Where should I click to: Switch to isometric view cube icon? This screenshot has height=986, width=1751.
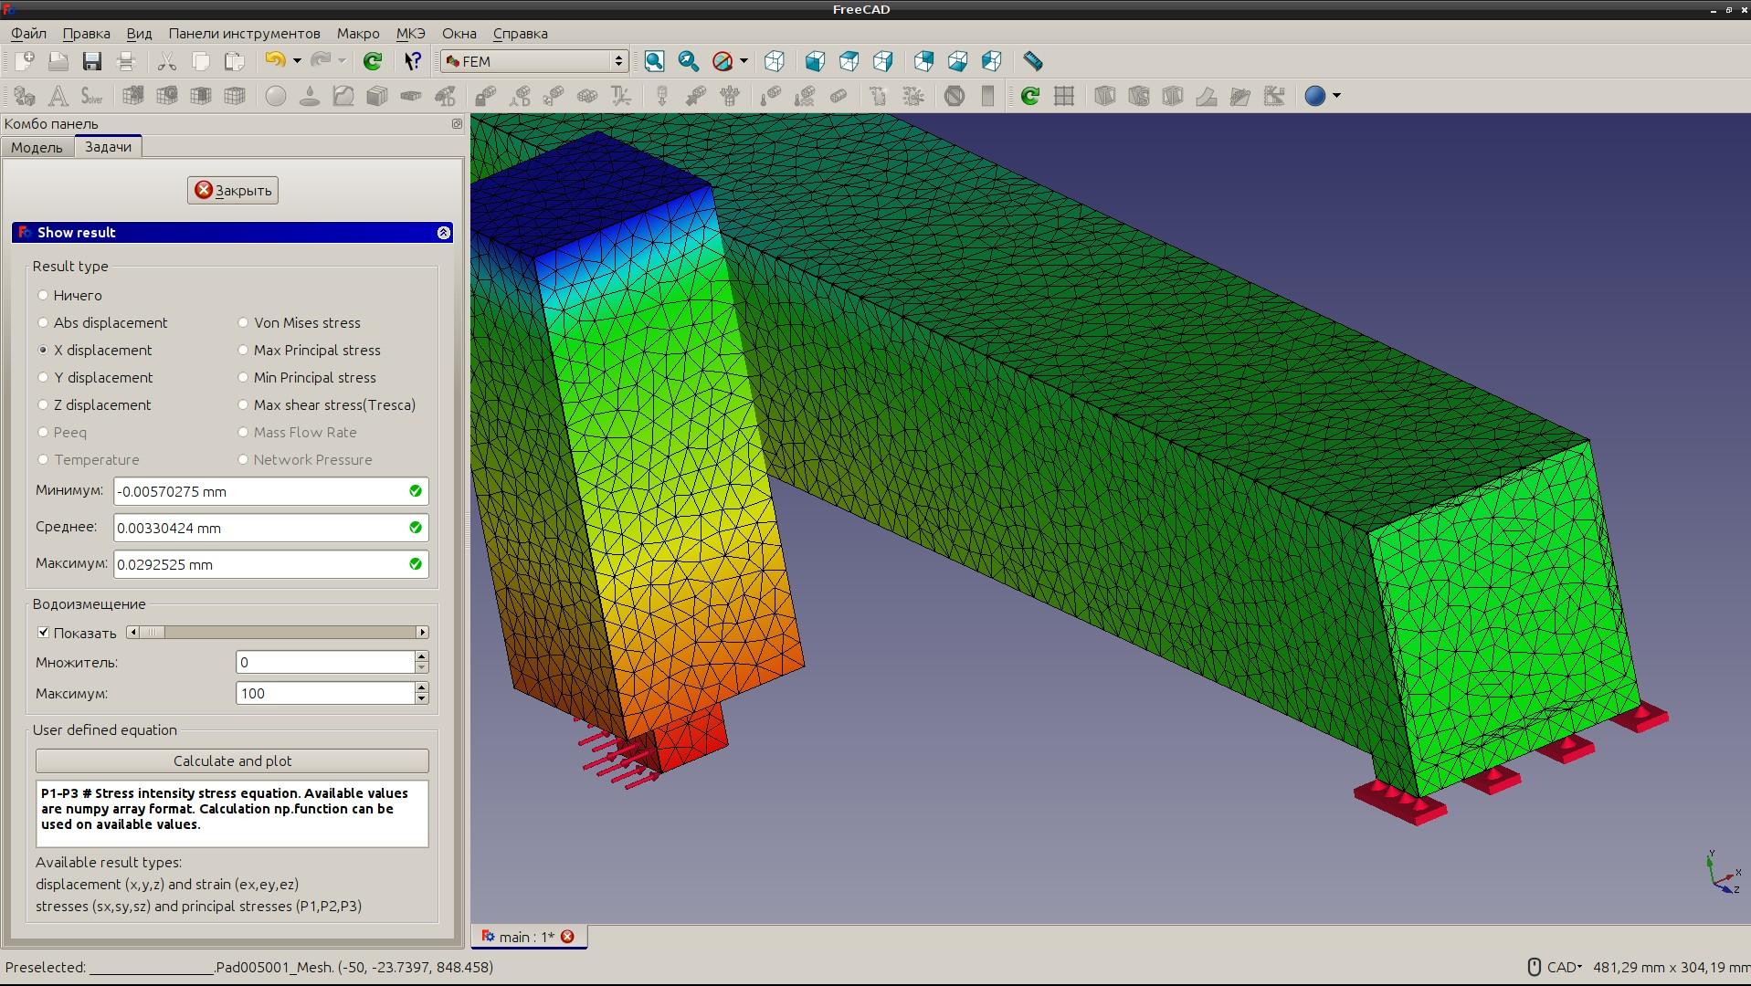click(x=775, y=61)
